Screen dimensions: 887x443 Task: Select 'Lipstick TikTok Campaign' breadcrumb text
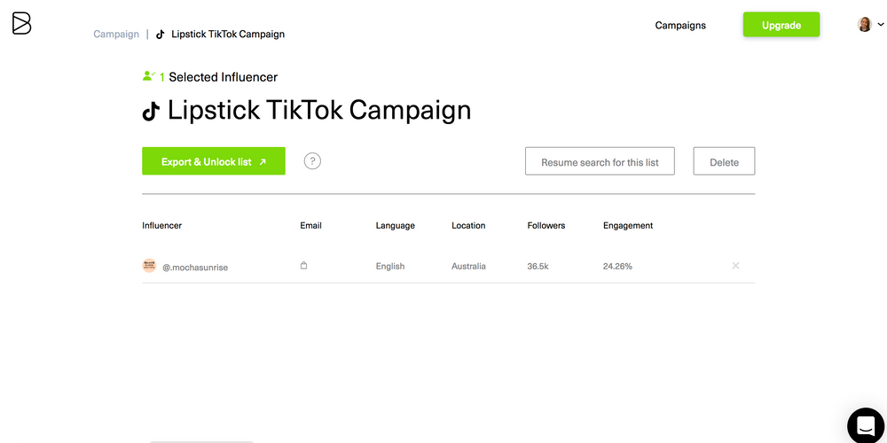(x=228, y=34)
